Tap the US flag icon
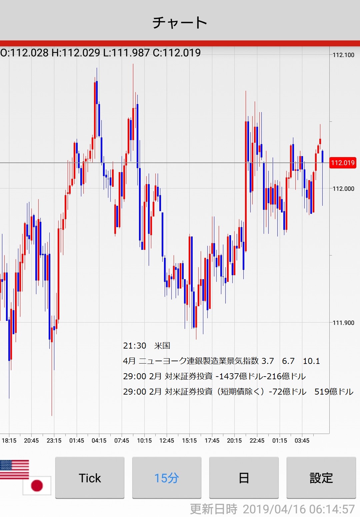The height and width of the screenshot is (517, 360). coord(14,469)
